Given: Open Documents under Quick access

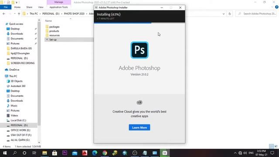Looking at the screenshot, I should click(17, 38).
